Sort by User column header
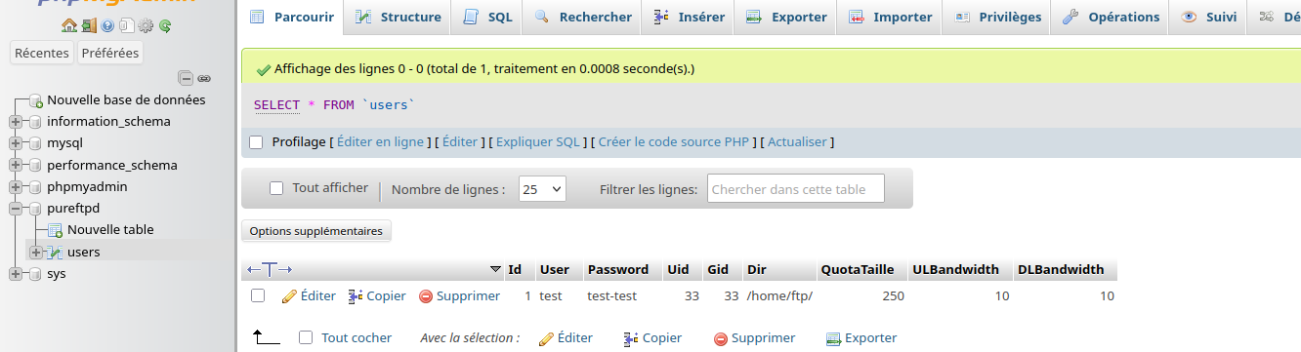1301x352 pixels. pyautogui.click(x=554, y=270)
